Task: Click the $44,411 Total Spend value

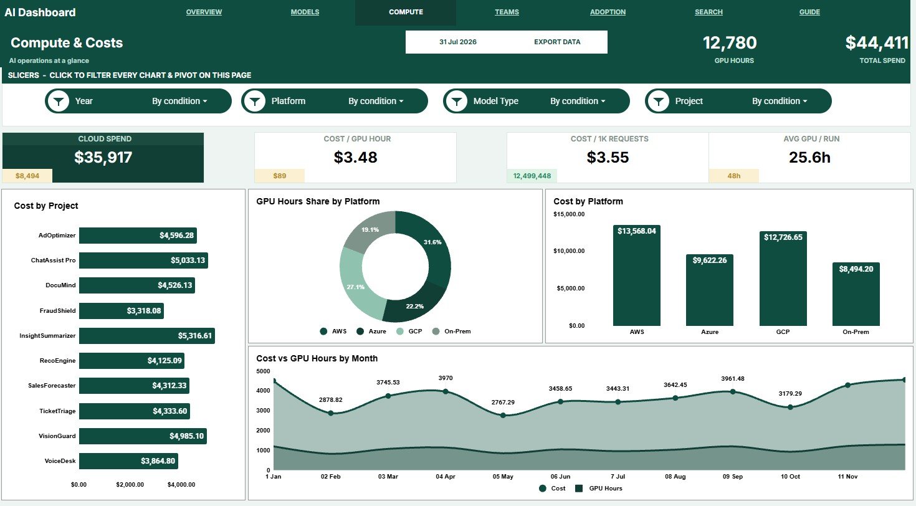Action: 877,43
